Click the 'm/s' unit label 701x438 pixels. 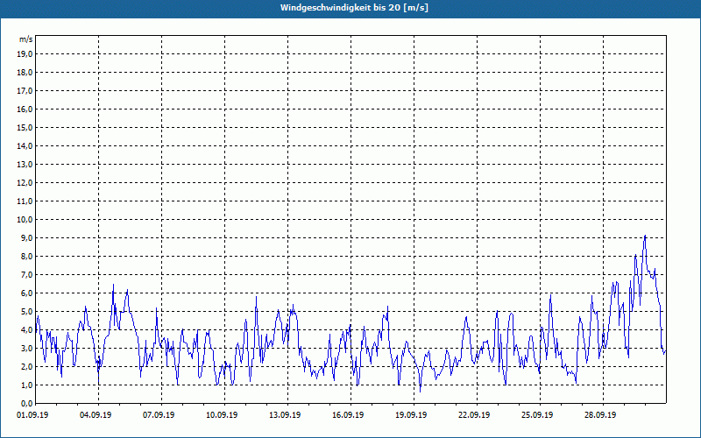25,39
